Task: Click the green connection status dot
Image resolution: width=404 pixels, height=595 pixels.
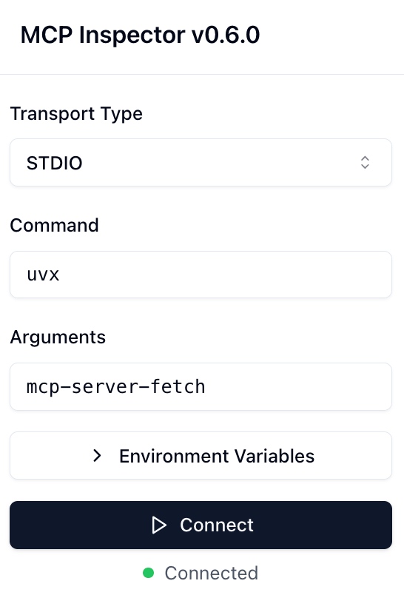Action: pyautogui.click(x=148, y=573)
